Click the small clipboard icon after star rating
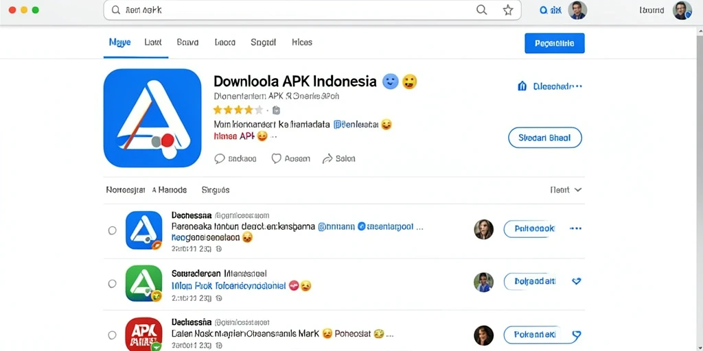703x351 pixels. point(276,110)
